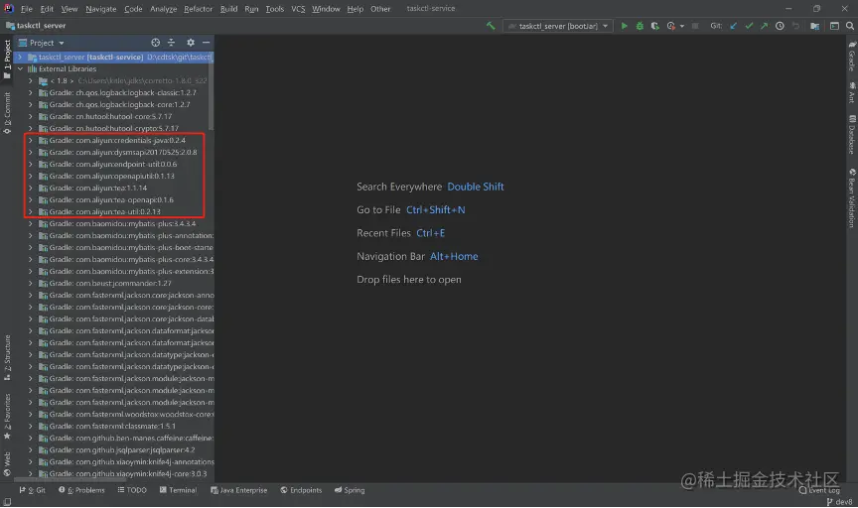Open the Database tool window on the right
This screenshot has width=858, height=508.
[x=852, y=135]
